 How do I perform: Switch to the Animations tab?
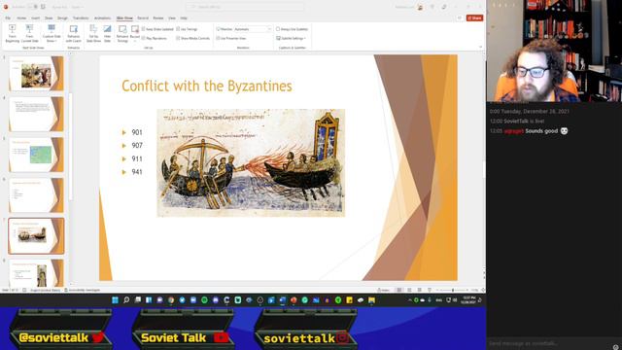point(102,18)
